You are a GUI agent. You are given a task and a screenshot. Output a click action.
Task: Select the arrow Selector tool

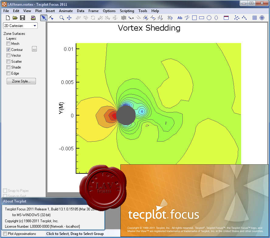point(44,18)
